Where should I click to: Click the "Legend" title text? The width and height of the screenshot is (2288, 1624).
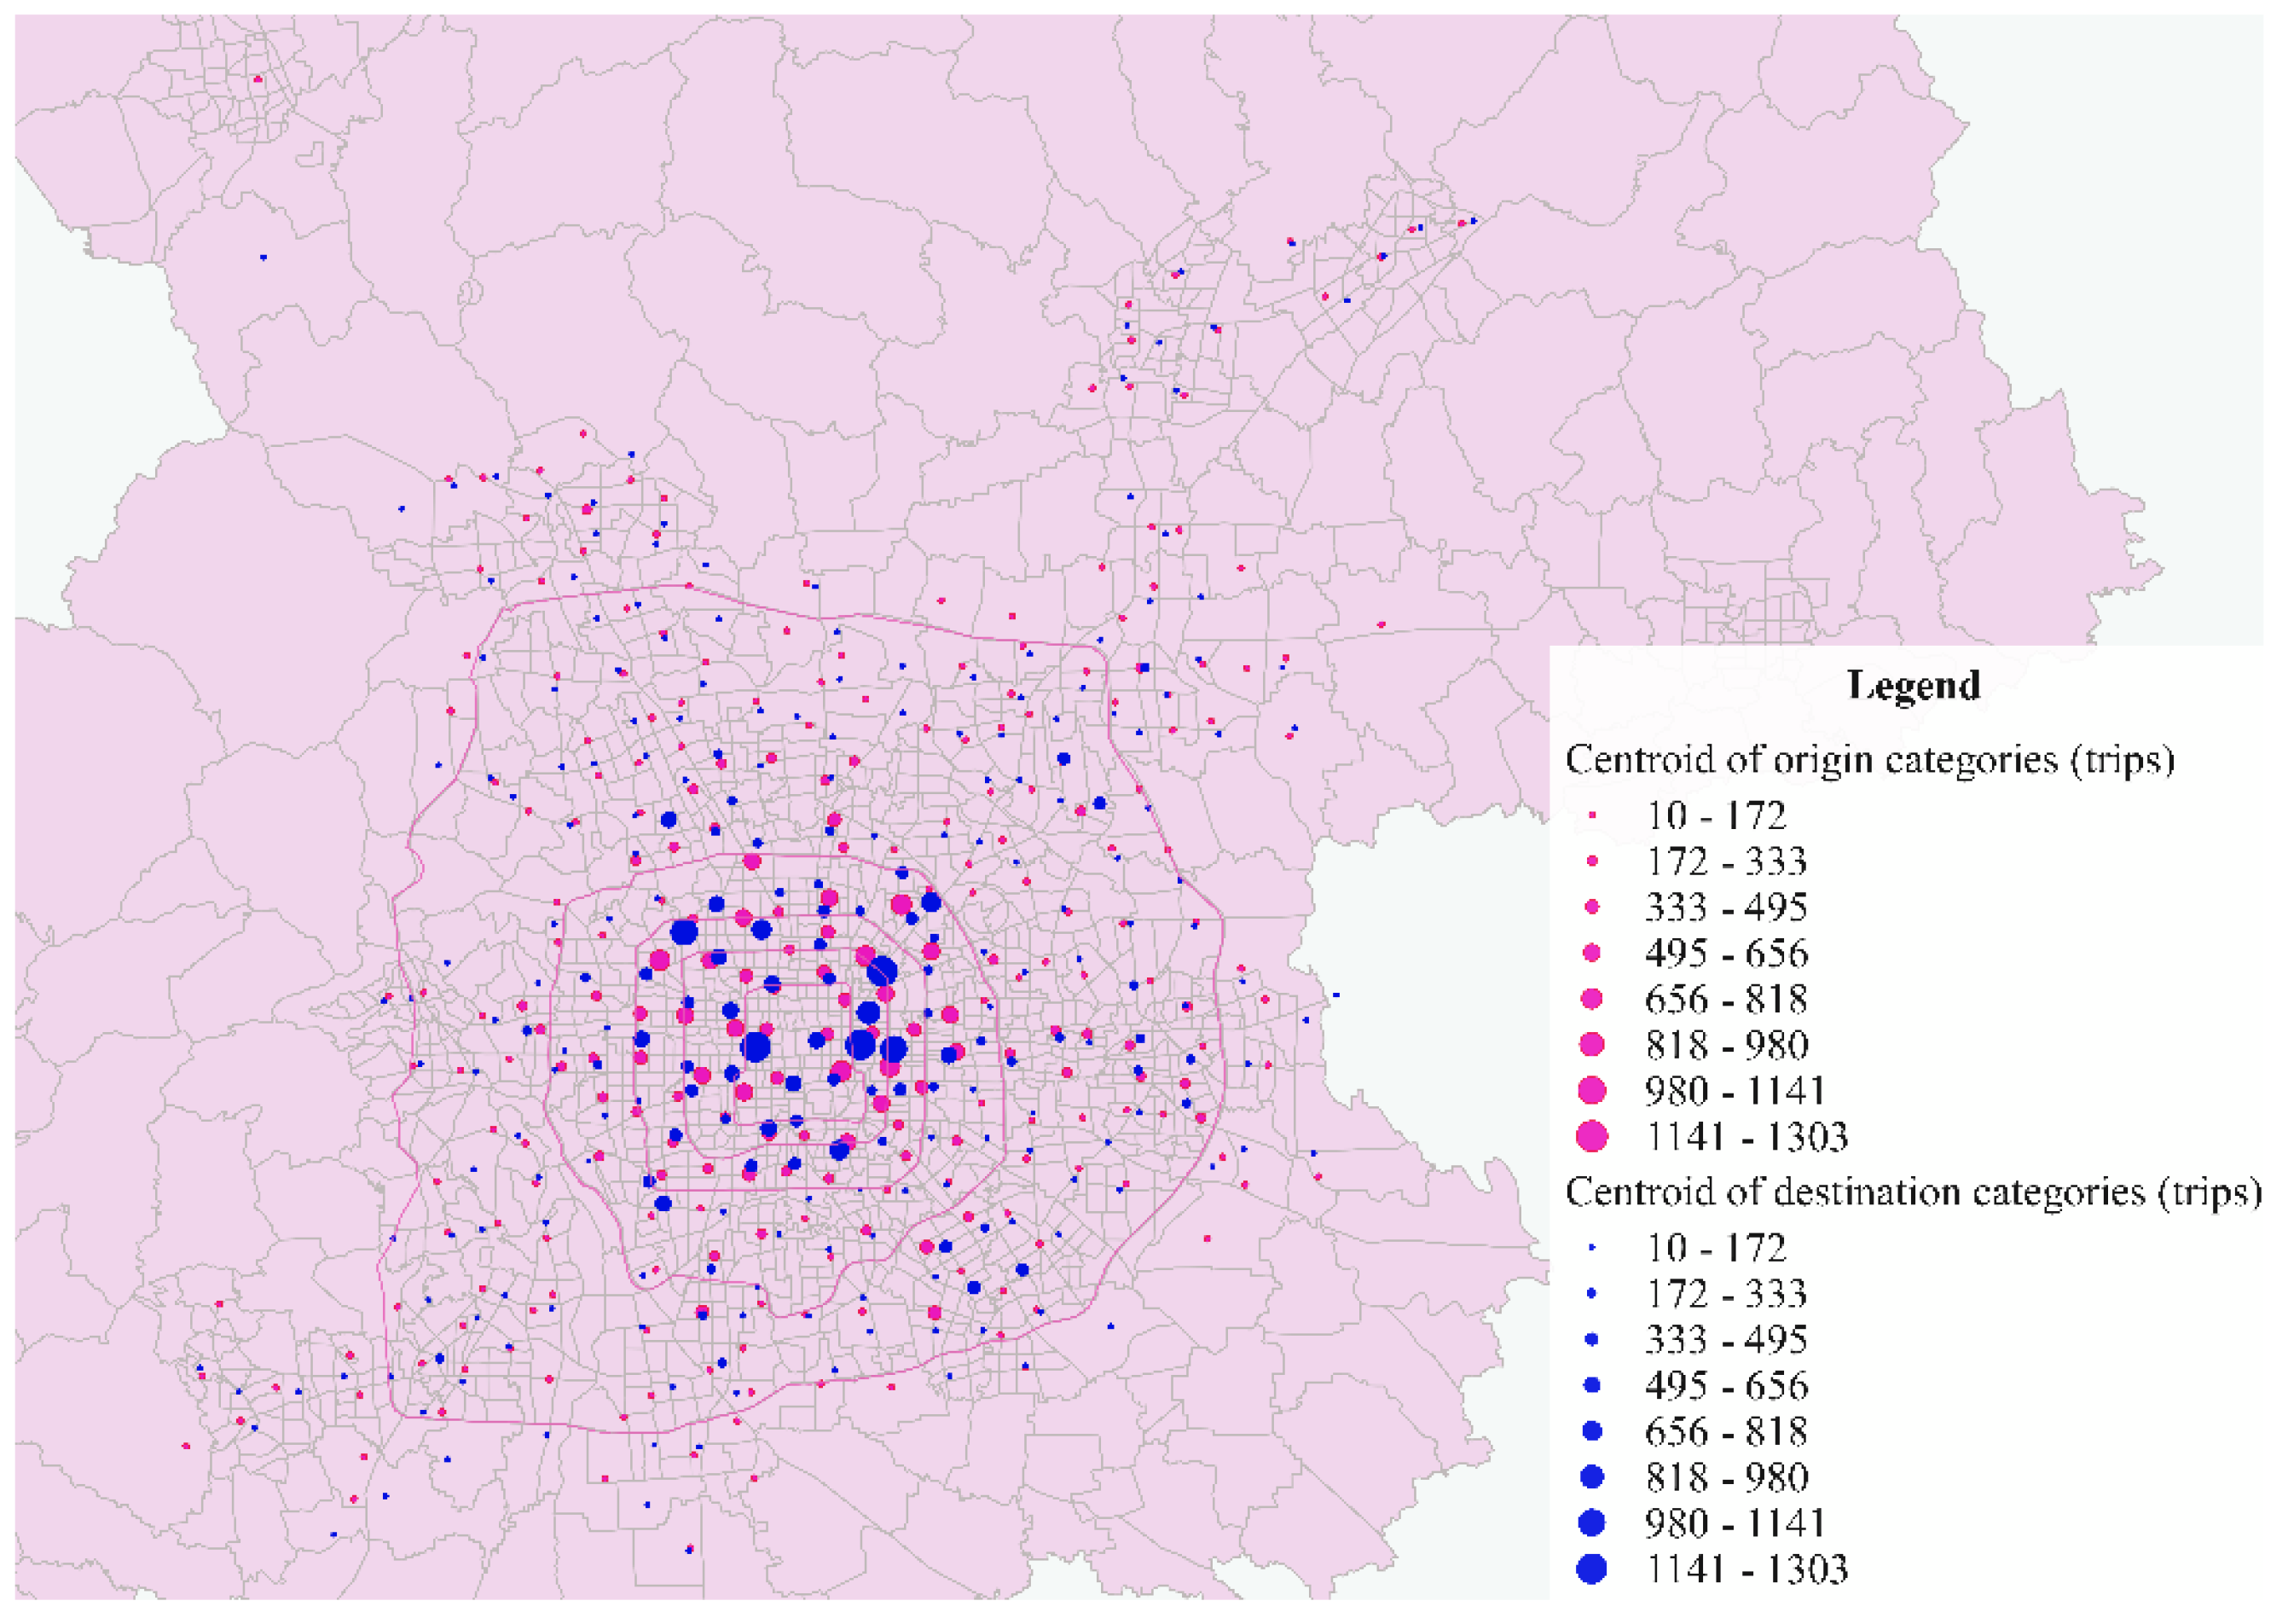[x=1913, y=686]
